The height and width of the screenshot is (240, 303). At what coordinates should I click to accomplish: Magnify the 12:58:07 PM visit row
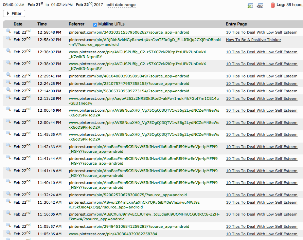(x=8, y=38)
